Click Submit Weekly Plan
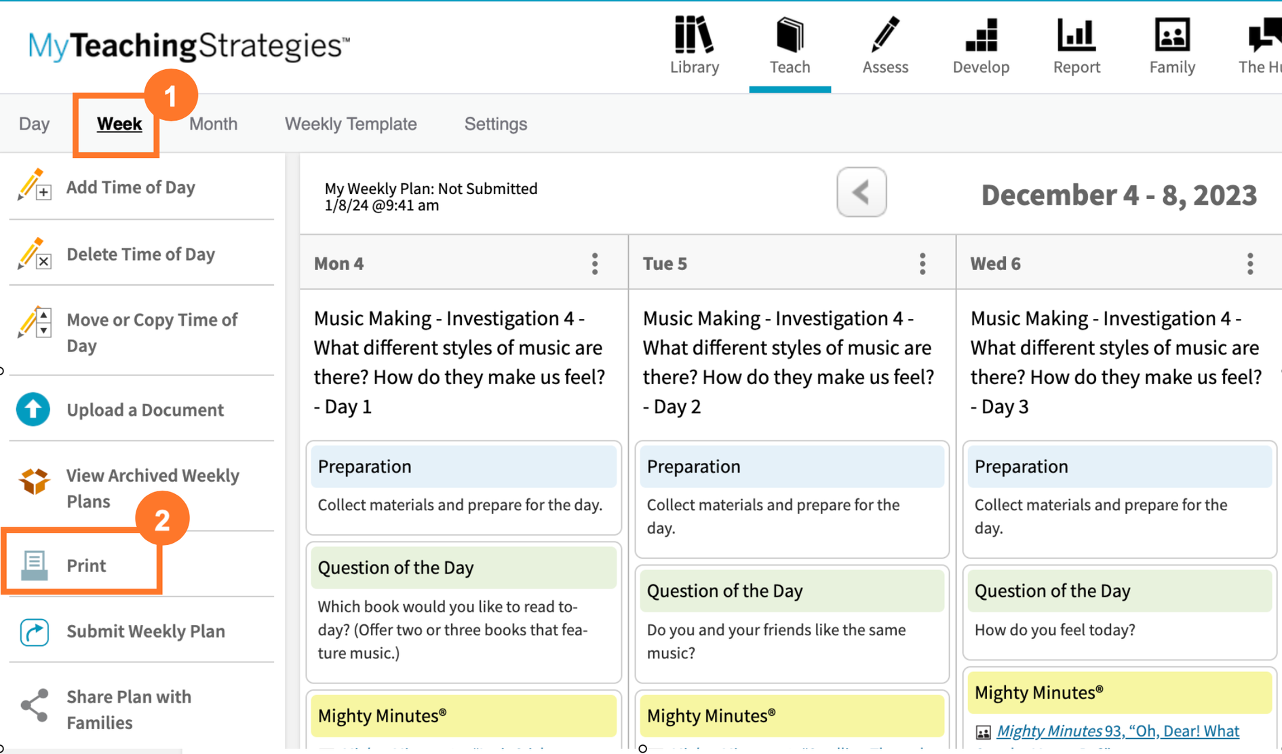 [x=145, y=631]
